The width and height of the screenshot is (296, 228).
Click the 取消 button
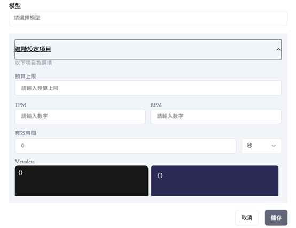(x=247, y=218)
